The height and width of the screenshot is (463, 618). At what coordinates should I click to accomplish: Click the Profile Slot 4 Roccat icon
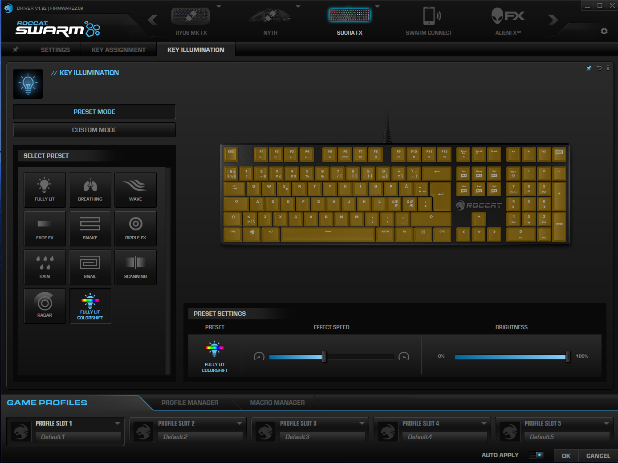(388, 431)
